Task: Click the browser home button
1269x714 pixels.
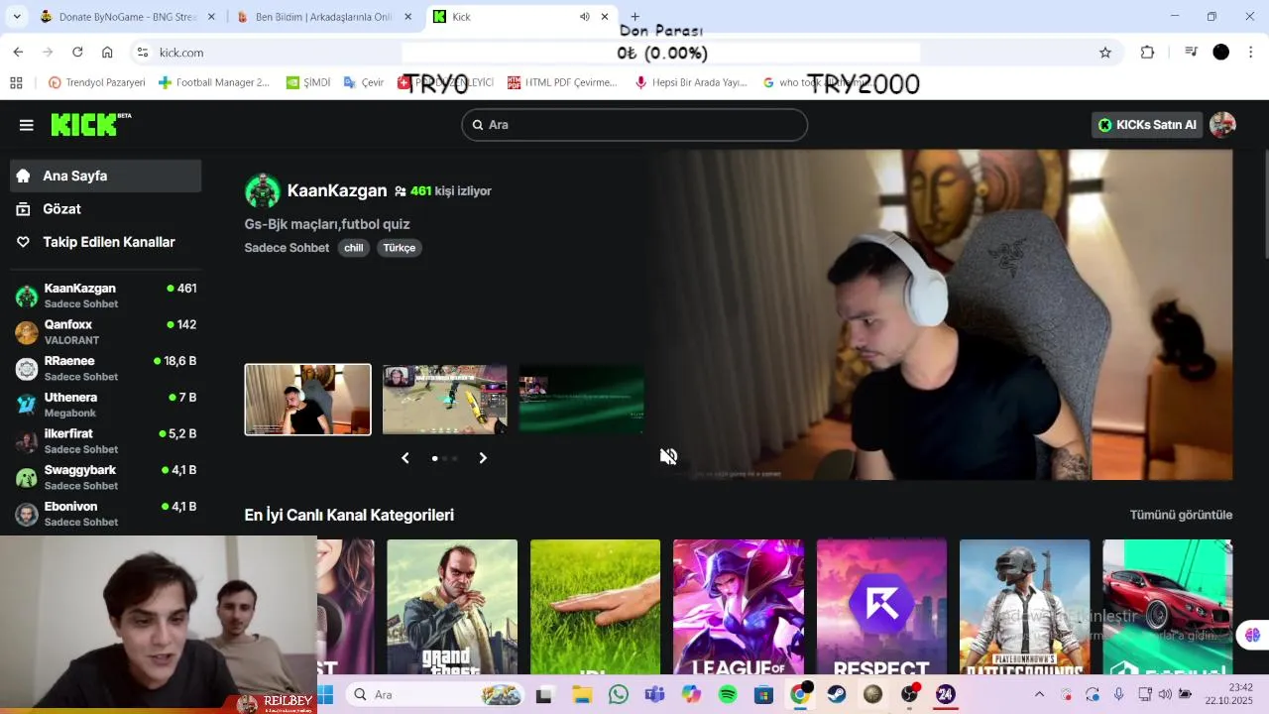Action: (107, 52)
